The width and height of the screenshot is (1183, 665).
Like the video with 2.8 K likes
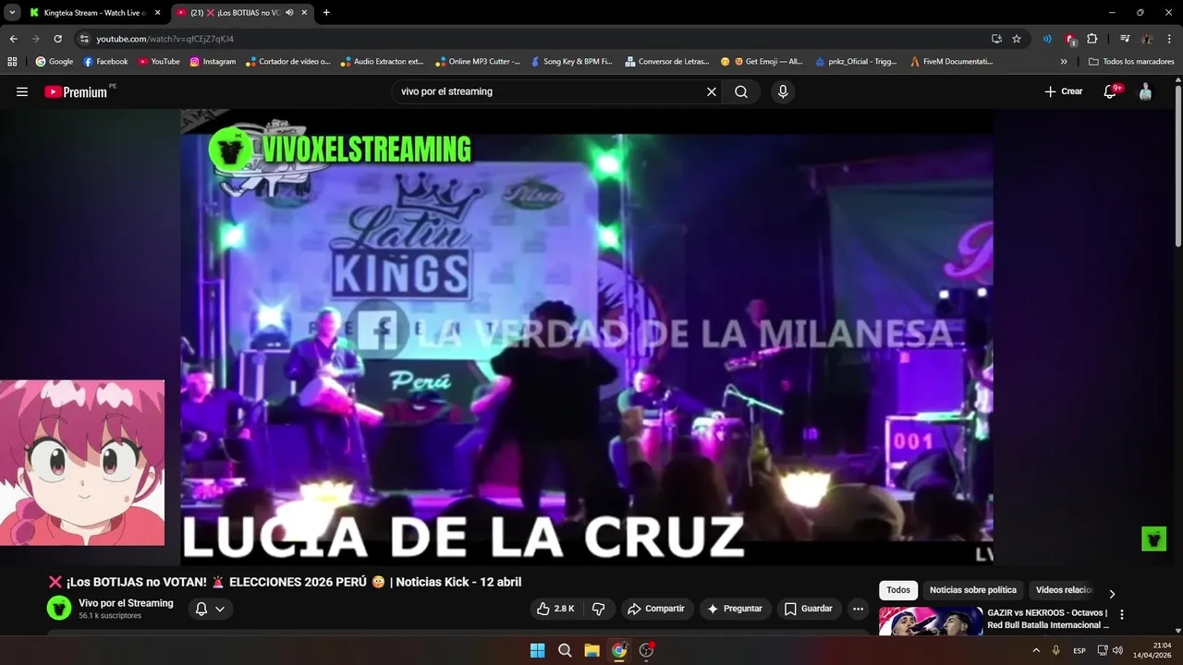point(555,609)
